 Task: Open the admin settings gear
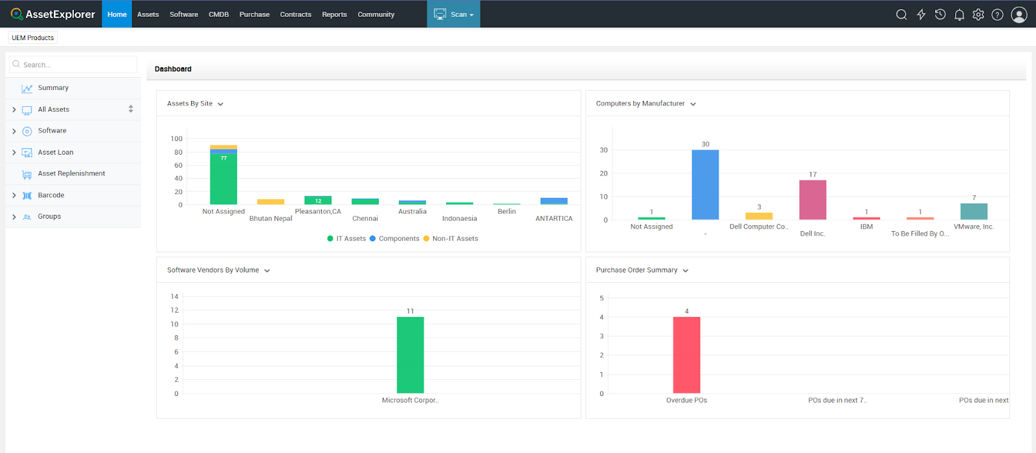(x=978, y=14)
